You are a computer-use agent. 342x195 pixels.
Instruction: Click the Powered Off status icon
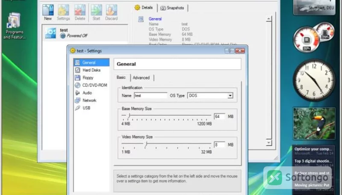click(x=63, y=35)
